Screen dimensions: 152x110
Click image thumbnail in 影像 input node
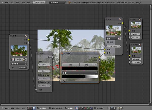(x=19, y=51)
